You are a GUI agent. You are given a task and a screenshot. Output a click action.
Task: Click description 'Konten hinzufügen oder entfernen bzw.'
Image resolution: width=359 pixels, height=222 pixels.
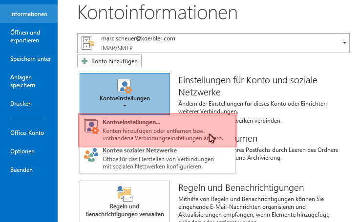(154, 131)
